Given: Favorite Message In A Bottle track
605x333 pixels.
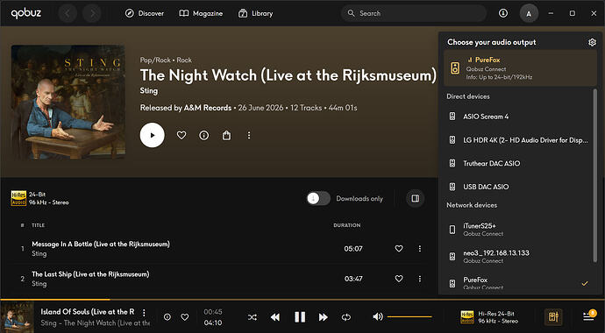Looking at the screenshot, I should pos(399,249).
